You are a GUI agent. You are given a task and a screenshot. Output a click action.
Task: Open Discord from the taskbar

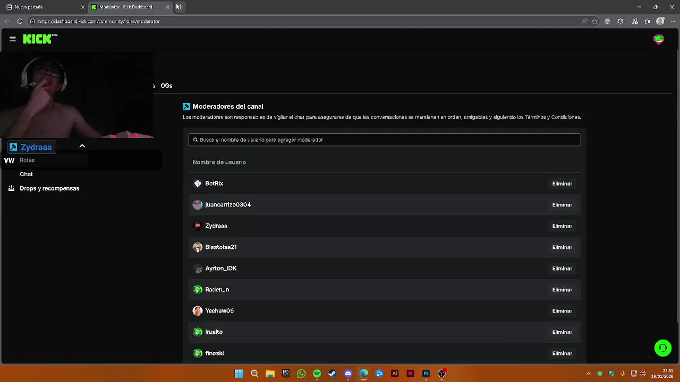point(348,374)
